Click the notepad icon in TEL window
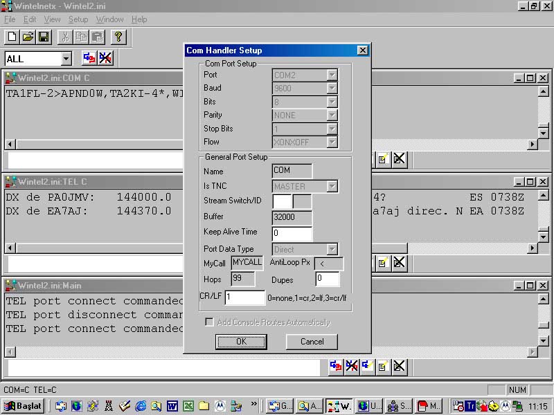Screen dimensions: 554x415 pyautogui.click(x=382, y=263)
